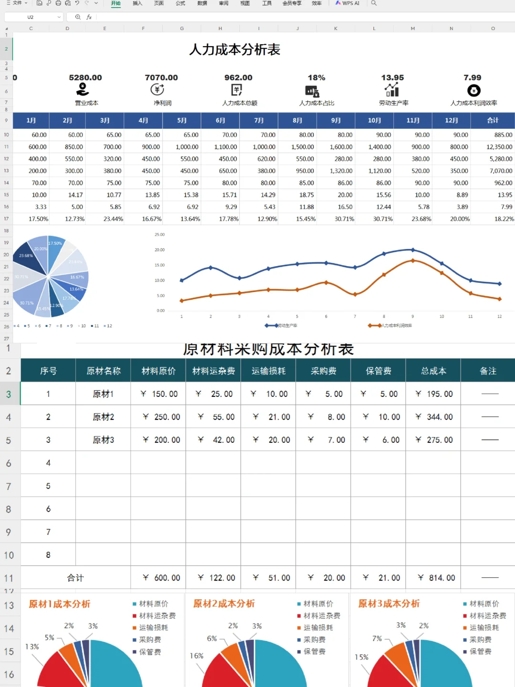Image resolution: width=515 pixels, height=687 pixels.
Task: Click the zoom magnifier beside fx
Action: pyautogui.click(x=78, y=17)
